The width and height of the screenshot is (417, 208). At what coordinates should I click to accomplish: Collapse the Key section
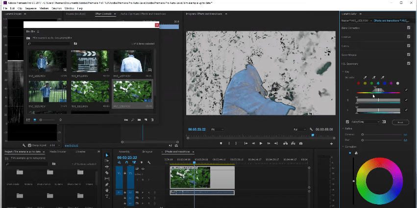coord(343,72)
